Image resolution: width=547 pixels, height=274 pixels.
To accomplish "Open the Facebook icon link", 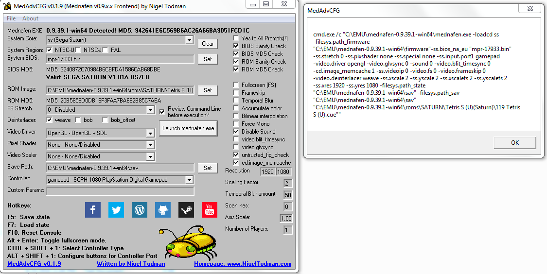I will [x=93, y=210].
